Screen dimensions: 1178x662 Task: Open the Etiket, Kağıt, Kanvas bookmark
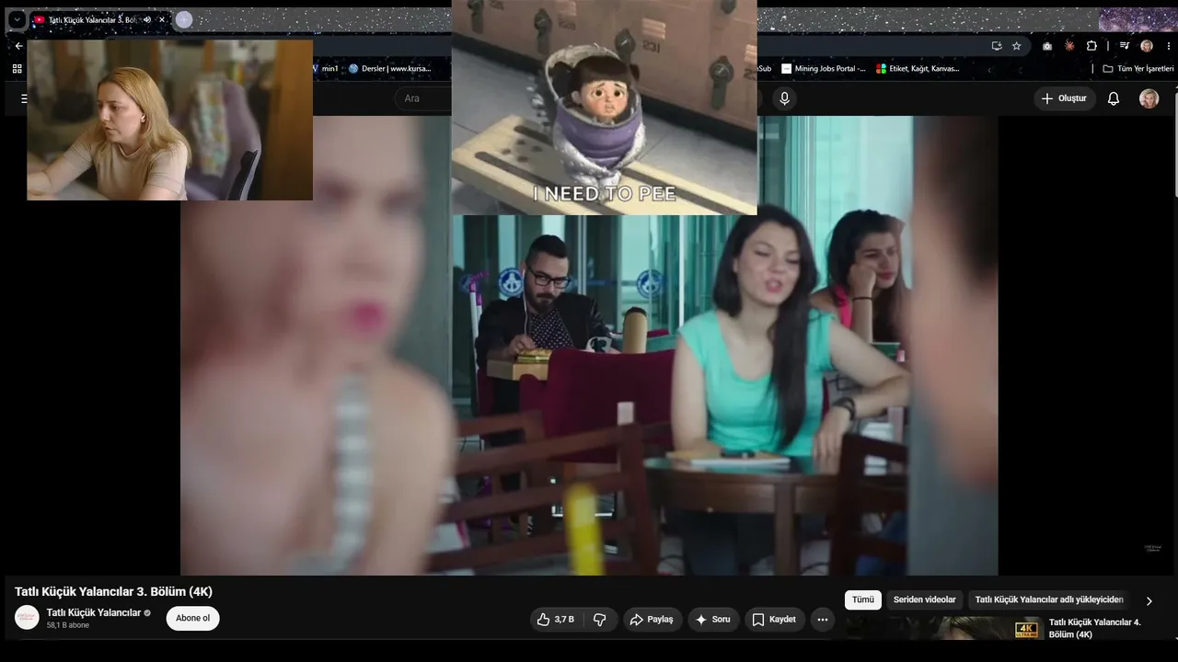[918, 69]
